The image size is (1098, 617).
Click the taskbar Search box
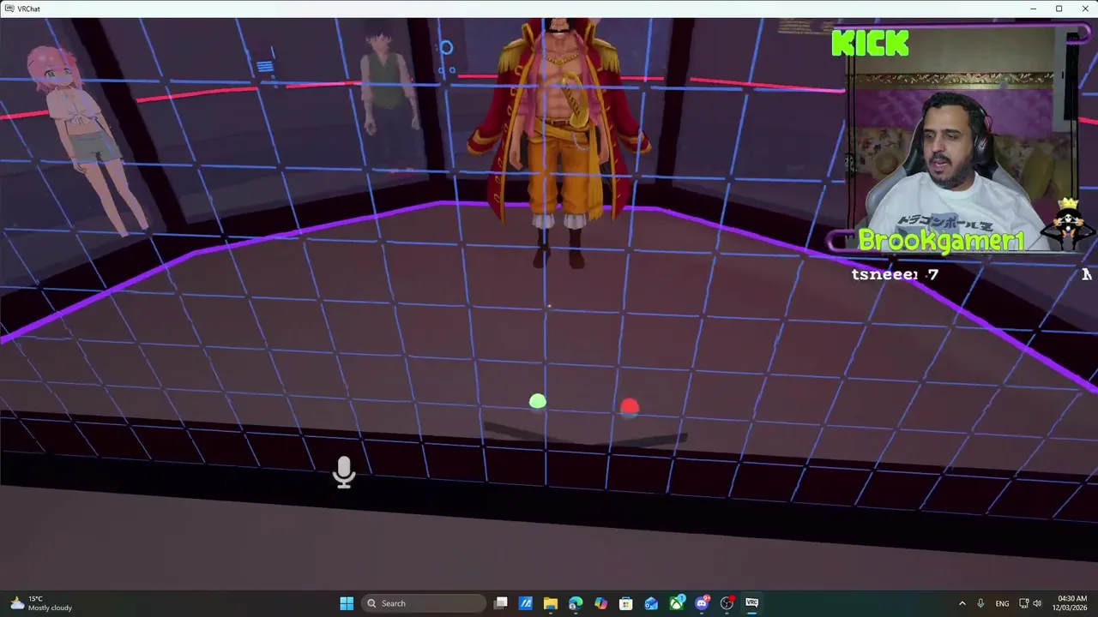click(423, 603)
